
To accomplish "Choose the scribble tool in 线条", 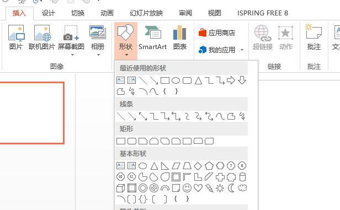I will [x=242, y=116].
